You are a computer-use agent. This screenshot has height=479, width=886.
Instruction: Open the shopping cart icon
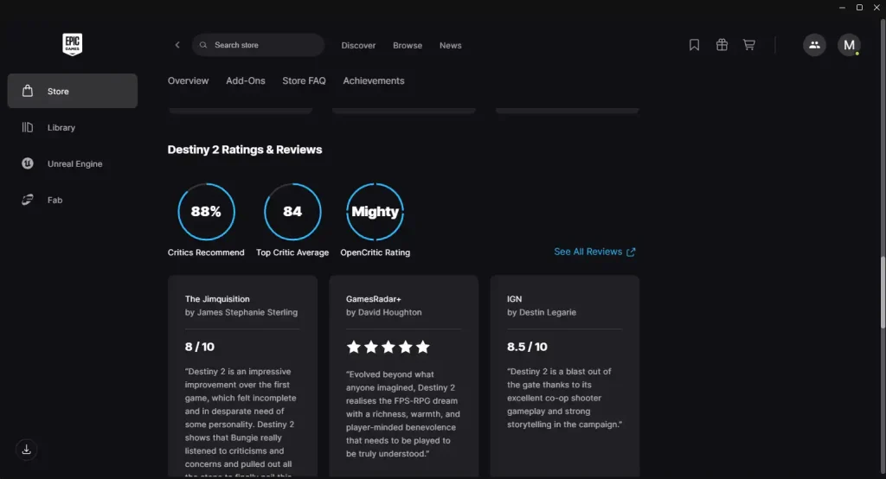click(748, 45)
